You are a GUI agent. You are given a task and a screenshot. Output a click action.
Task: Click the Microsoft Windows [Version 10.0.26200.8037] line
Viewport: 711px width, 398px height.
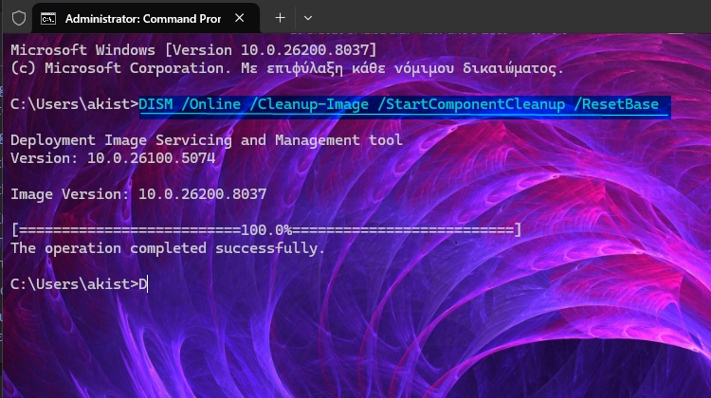click(x=193, y=50)
